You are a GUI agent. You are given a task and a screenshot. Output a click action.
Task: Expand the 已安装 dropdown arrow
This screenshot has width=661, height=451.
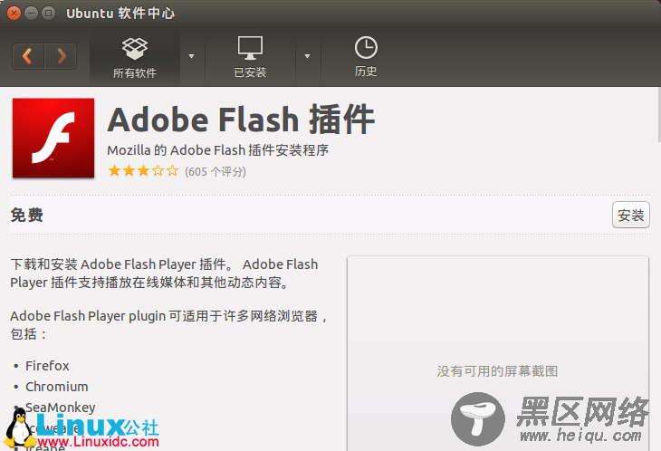307,56
